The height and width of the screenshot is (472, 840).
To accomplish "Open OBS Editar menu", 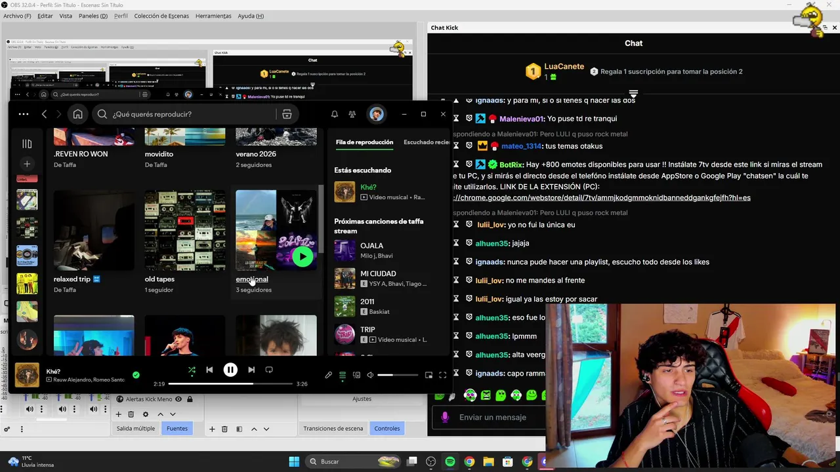I will tap(45, 16).
